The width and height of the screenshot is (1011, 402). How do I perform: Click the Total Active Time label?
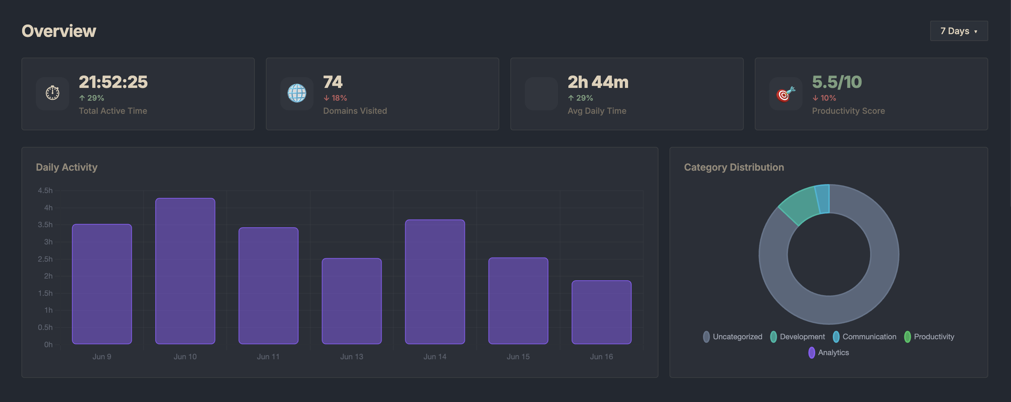click(x=113, y=111)
